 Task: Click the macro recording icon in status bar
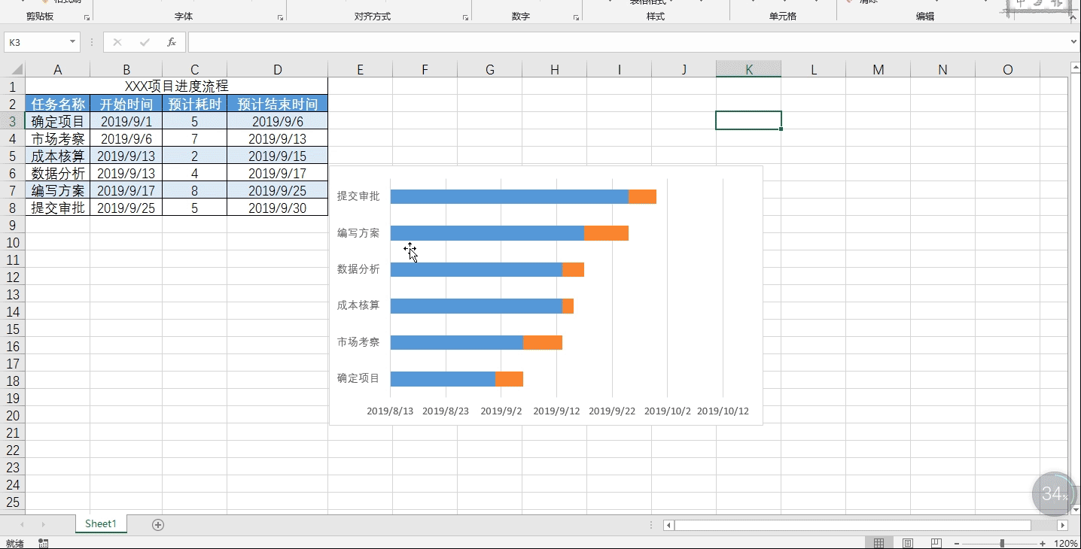tap(43, 543)
